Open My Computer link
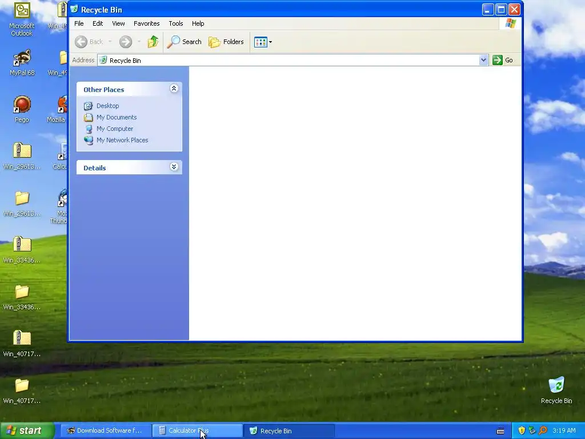The height and width of the screenshot is (439, 585). coord(114,129)
